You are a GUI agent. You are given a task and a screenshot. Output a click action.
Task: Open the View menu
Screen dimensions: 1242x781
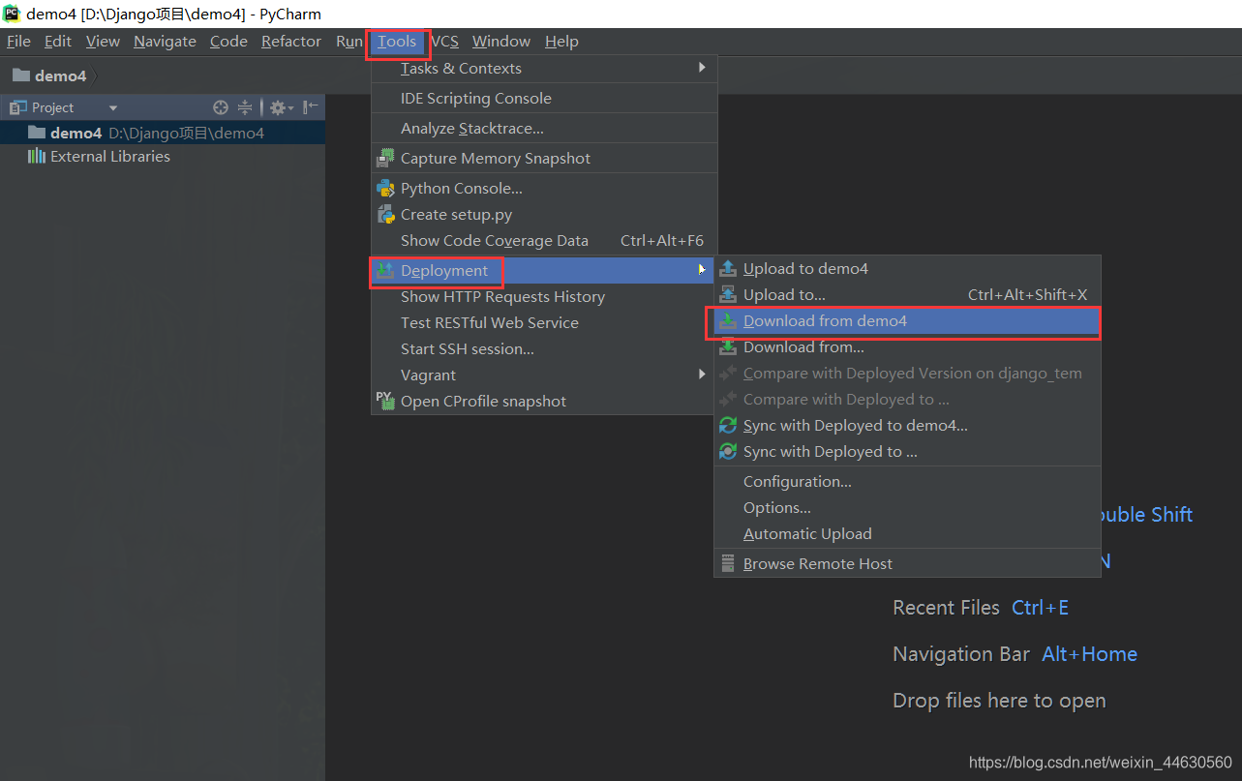click(x=103, y=42)
